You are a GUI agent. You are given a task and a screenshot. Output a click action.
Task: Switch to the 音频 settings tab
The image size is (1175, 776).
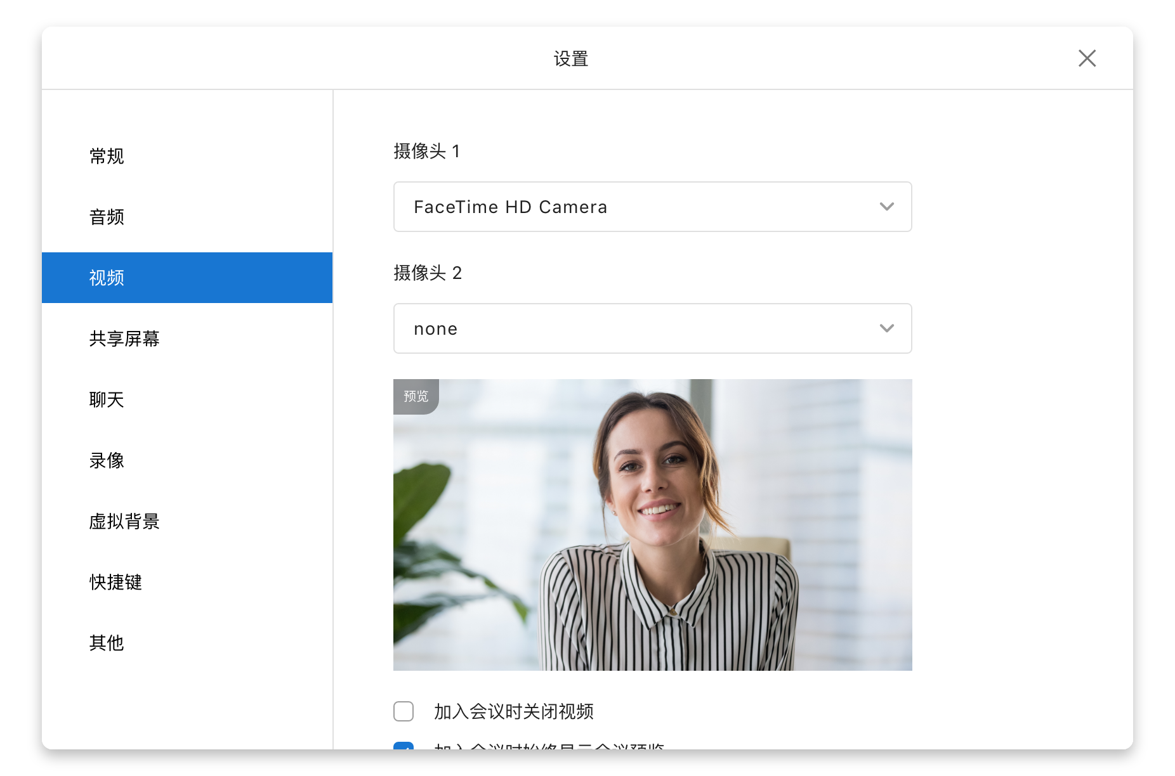(107, 217)
